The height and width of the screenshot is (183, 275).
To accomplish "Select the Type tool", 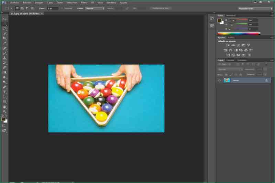I will tap(4, 92).
